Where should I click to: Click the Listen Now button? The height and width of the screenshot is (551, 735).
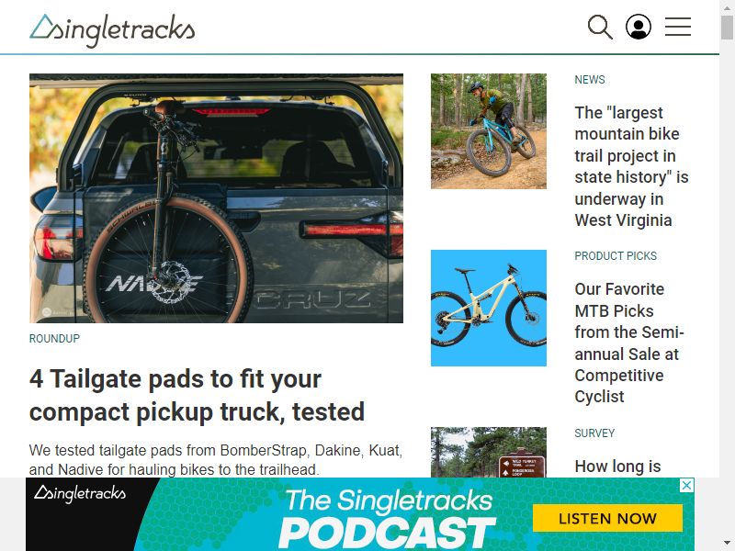[x=607, y=518]
